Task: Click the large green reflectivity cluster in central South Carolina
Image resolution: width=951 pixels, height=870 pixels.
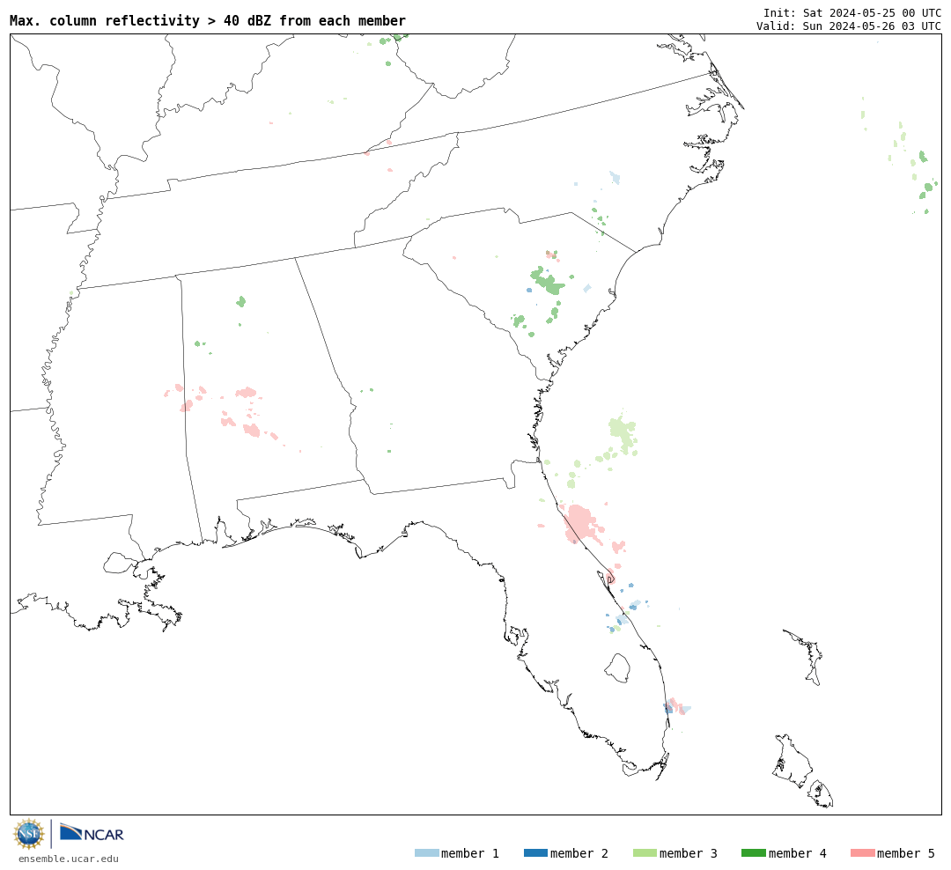Action: point(547,281)
